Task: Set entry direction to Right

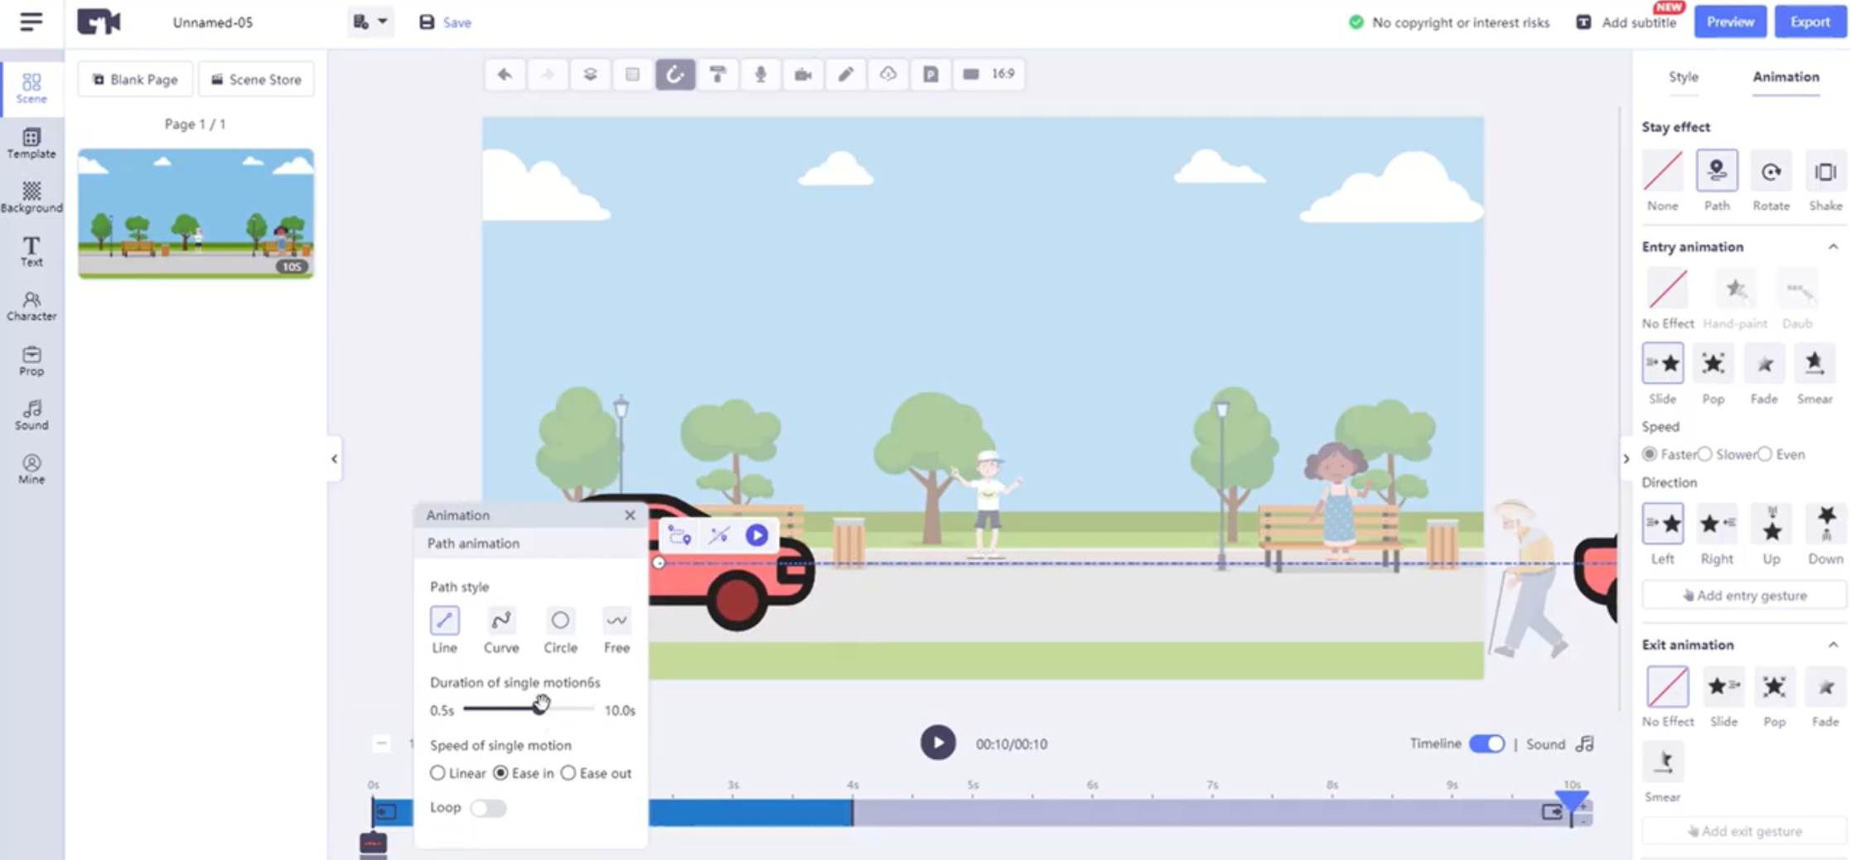Action: pos(1717,524)
